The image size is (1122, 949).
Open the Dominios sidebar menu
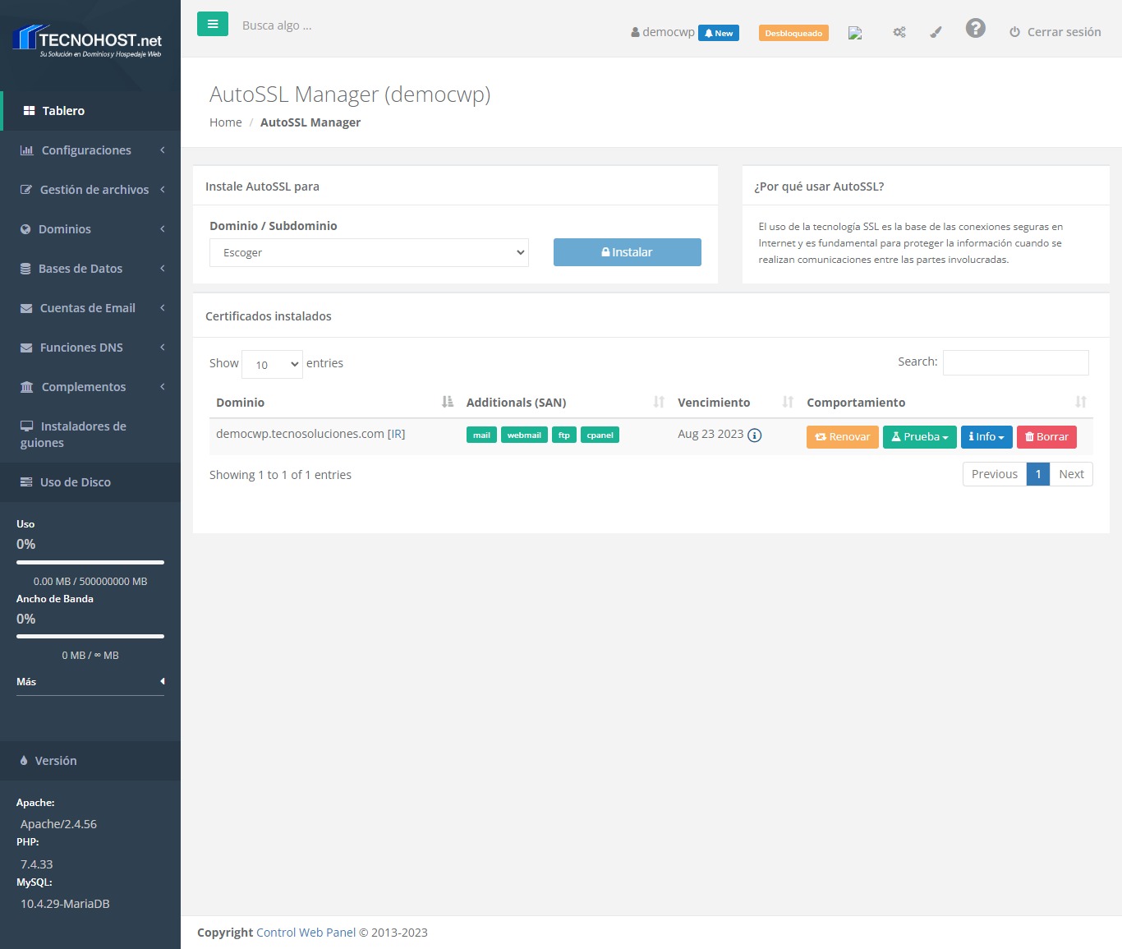pos(90,229)
